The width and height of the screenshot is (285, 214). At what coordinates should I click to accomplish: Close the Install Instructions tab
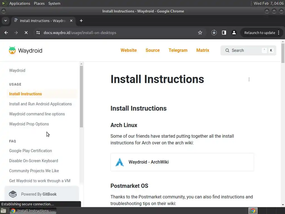click(71, 21)
